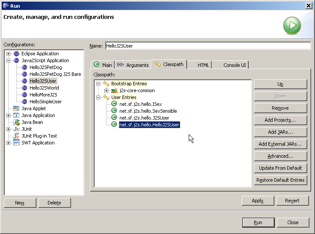Close the Run dialog window
This screenshot has width=315, height=234.
(x=309, y=6)
